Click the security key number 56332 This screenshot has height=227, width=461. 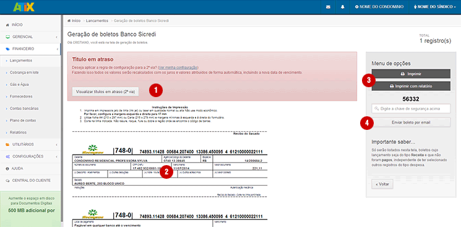(411, 99)
